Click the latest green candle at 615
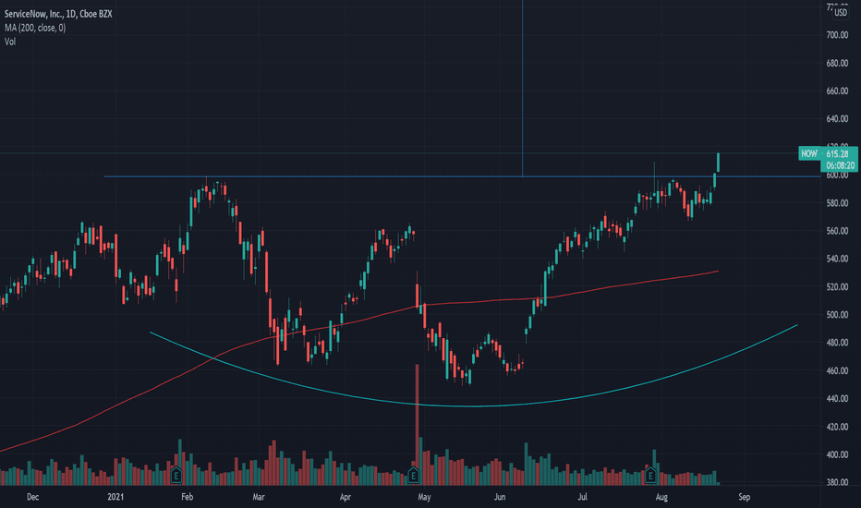The image size is (861, 508). (x=718, y=163)
